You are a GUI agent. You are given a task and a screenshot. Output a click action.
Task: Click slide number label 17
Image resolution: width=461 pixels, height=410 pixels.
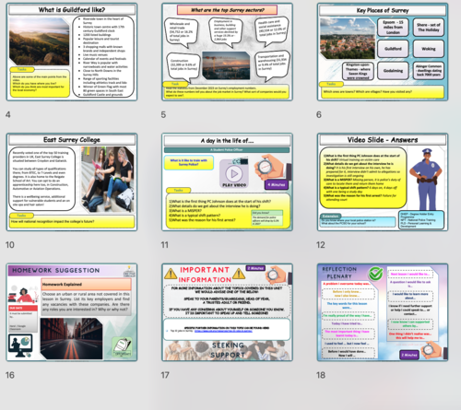pyautogui.click(x=165, y=375)
